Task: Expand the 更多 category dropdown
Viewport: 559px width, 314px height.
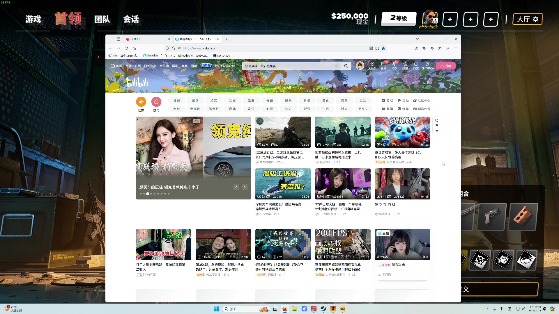Action: click(363, 109)
